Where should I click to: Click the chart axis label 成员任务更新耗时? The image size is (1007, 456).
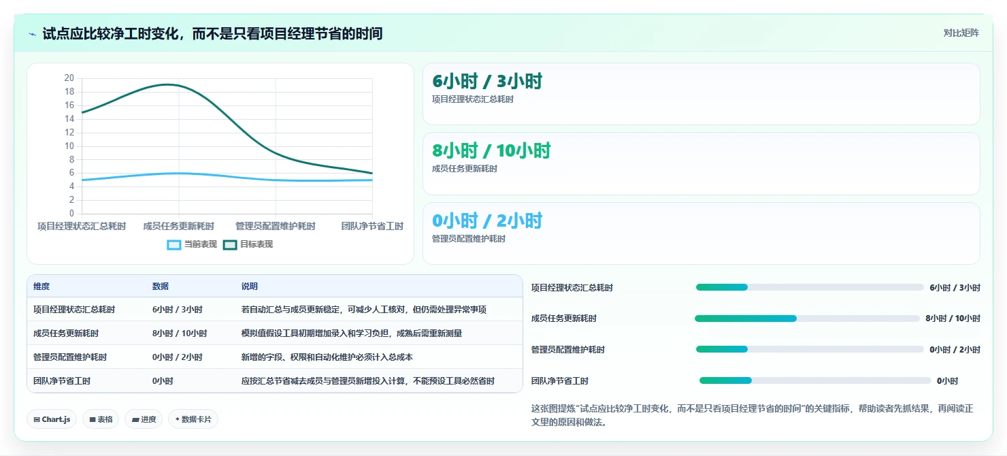[179, 226]
